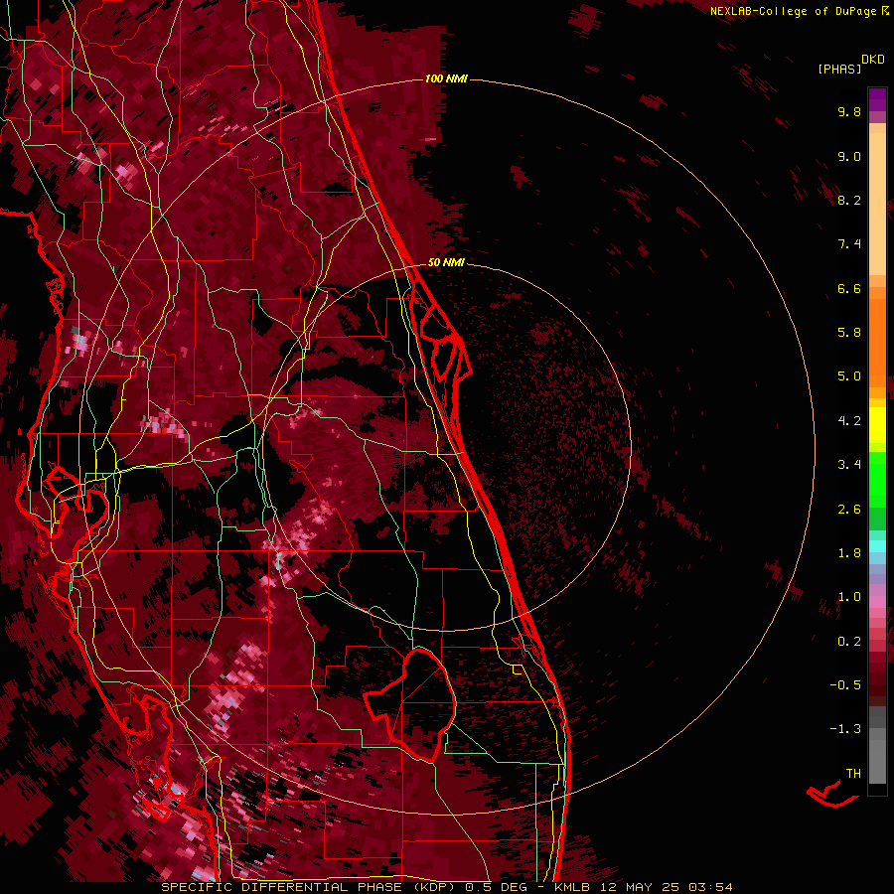Pick the yellow band of the color bar
Image resolution: width=894 pixels, height=894 pixels.
877,425
